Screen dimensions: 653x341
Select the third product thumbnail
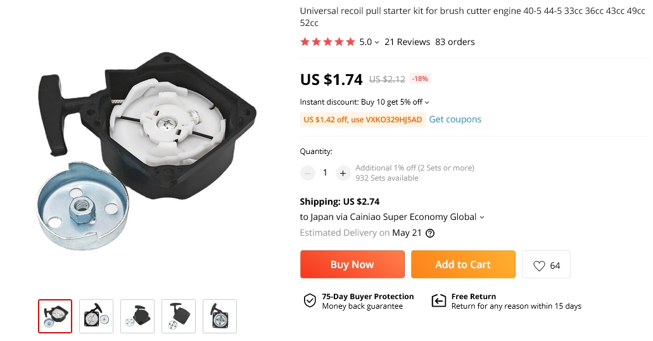coord(137,316)
